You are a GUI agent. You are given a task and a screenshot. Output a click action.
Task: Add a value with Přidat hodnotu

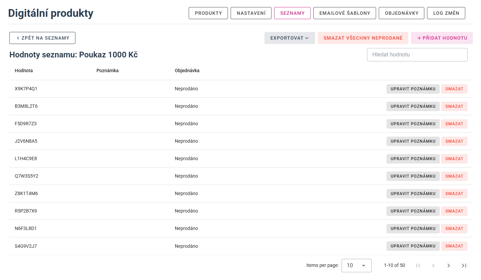click(x=442, y=38)
